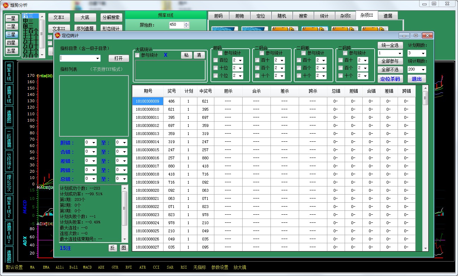The image size is (458, 276).
Task: Click the 图 chart button
Action: [x=124, y=248]
